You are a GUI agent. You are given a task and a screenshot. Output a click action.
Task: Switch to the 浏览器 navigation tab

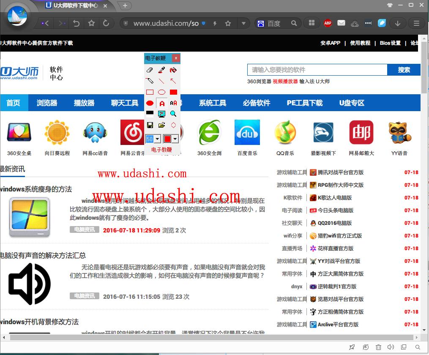(47, 103)
